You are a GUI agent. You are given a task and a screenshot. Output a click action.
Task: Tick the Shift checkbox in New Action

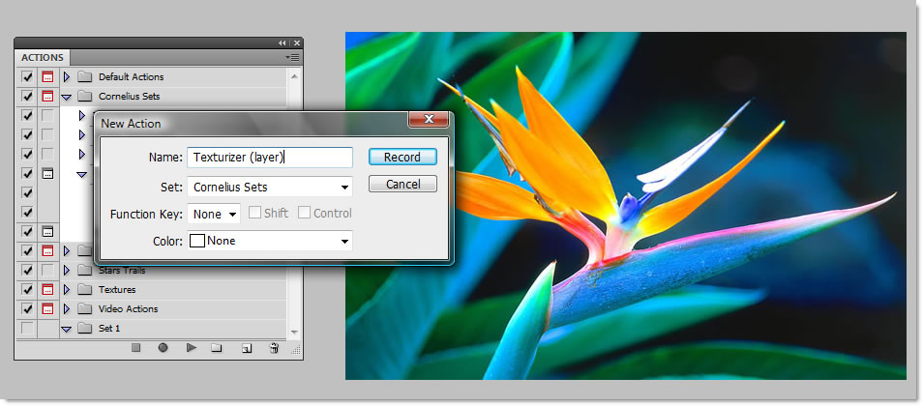click(254, 213)
